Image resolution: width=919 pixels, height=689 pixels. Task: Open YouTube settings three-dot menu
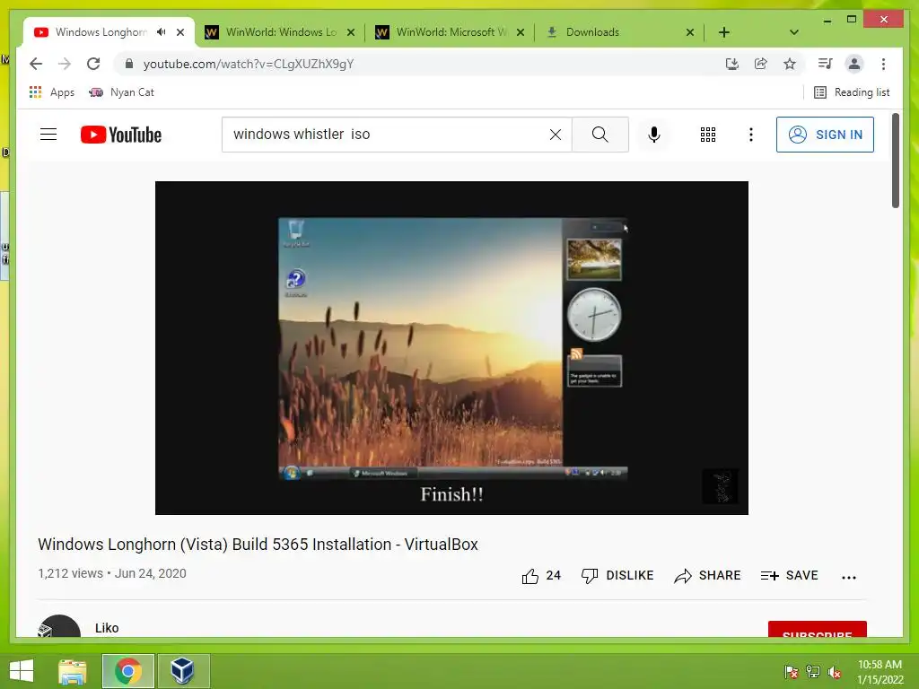[x=751, y=135]
